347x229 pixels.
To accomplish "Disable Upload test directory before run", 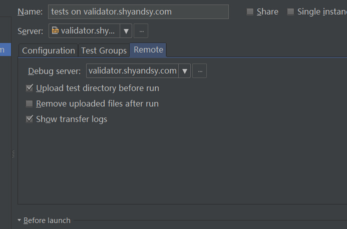I will click(30, 88).
